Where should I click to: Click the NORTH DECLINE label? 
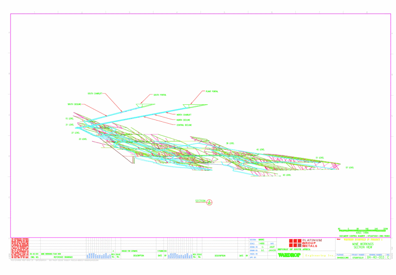(x=183, y=120)
